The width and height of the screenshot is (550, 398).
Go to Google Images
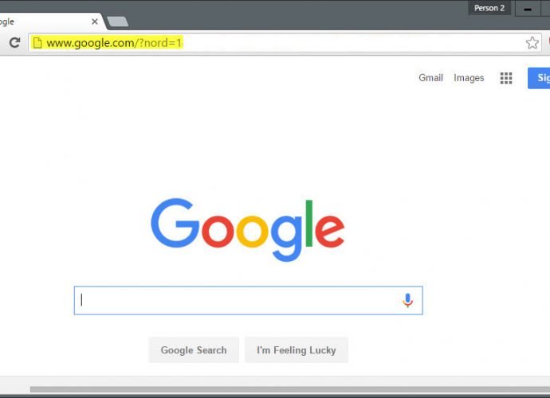click(x=469, y=78)
